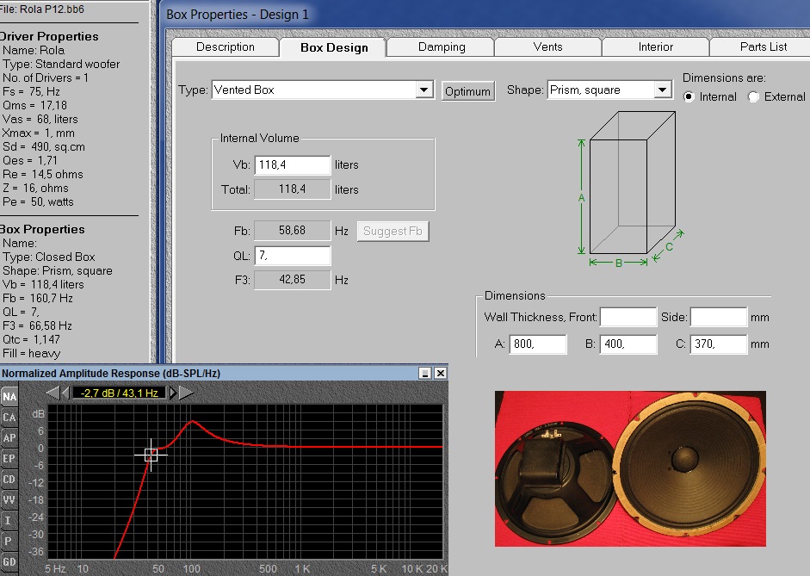Screen dimensions: 810x576
Task: Click the Optimum button
Action: pyautogui.click(x=467, y=90)
